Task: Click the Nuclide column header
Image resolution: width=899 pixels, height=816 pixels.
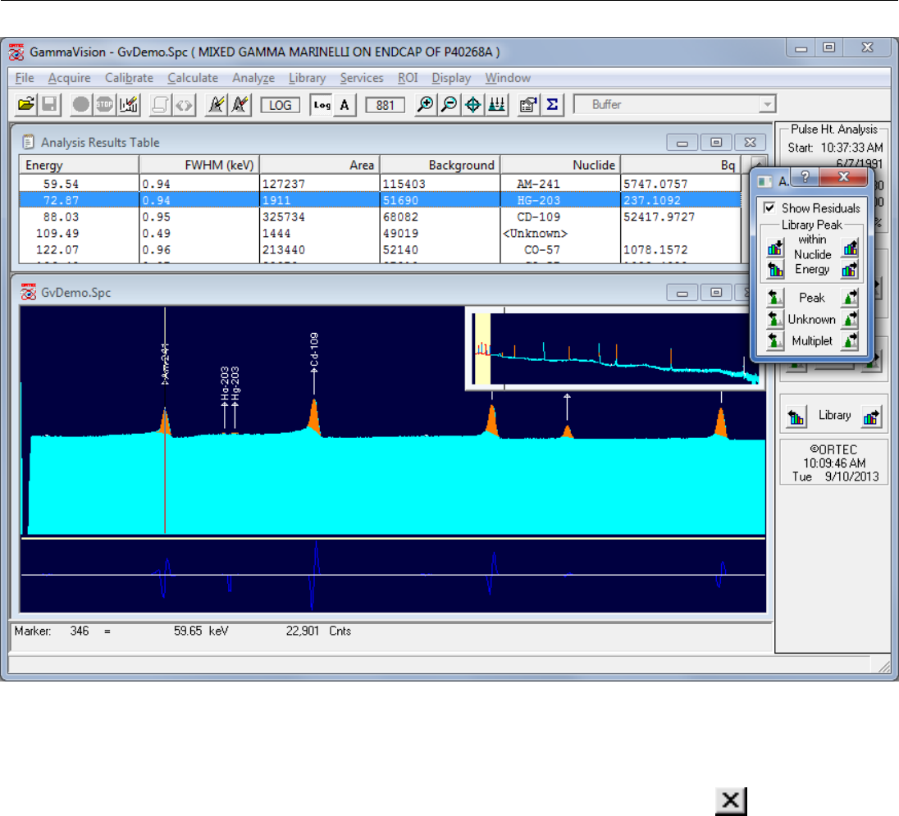Action: [560, 165]
